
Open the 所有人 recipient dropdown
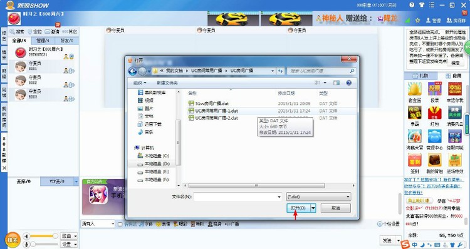(98, 224)
